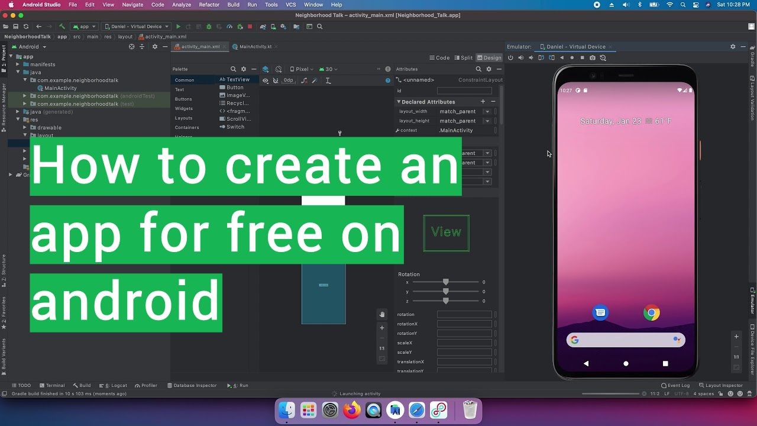757x426 pixels.
Task: Click the orientation rotate icon in design toolbar
Action: (x=279, y=69)
